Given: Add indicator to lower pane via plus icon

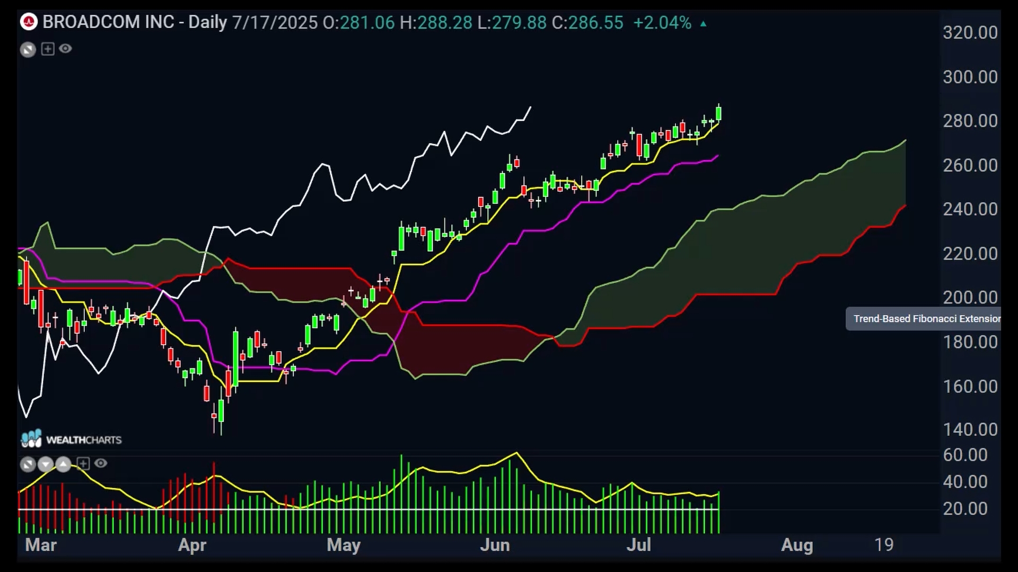Looking at the screenshot, I should coord(83,464).
